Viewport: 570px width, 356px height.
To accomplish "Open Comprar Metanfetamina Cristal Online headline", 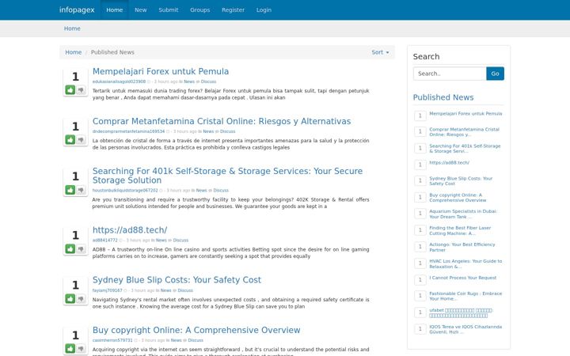I will 222,121.
